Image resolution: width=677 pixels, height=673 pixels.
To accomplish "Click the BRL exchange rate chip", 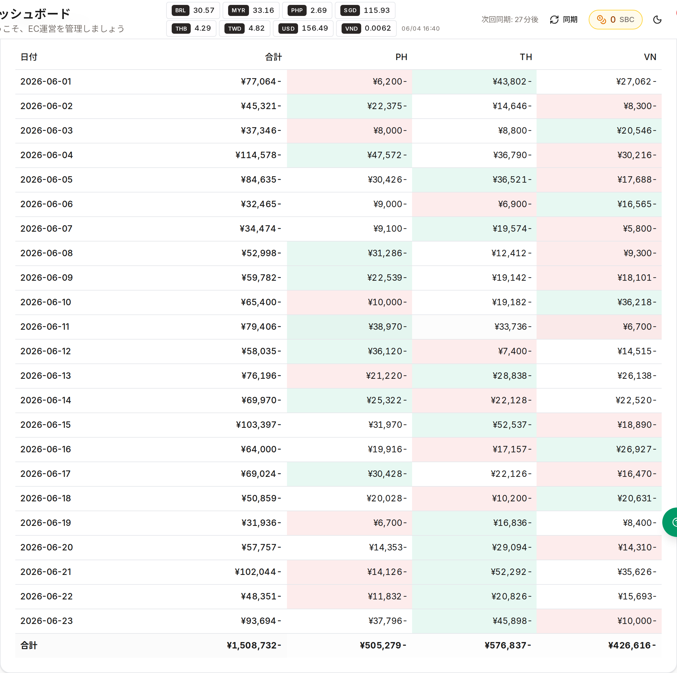I will [x=193, y=10].
